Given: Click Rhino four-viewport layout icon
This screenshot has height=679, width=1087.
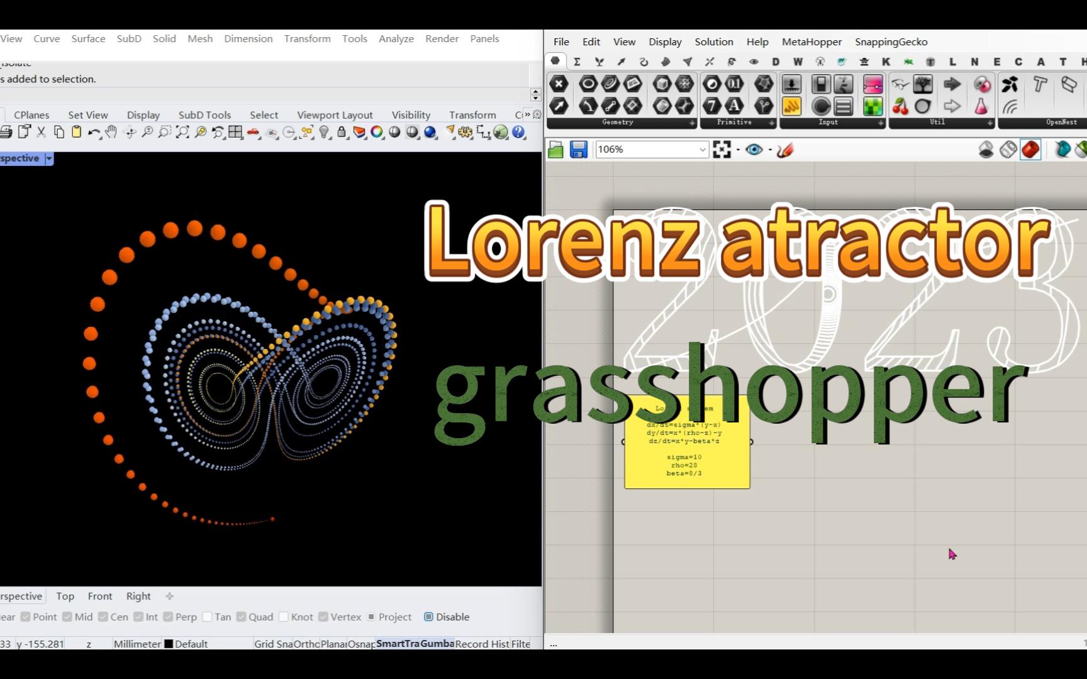Looking at the screenshot, I should pyautogui.click(x=235, y=132).
